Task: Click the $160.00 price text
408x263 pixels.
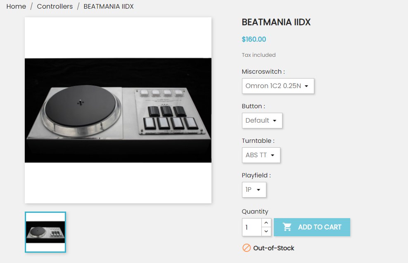Action: (x=254, y=40)
